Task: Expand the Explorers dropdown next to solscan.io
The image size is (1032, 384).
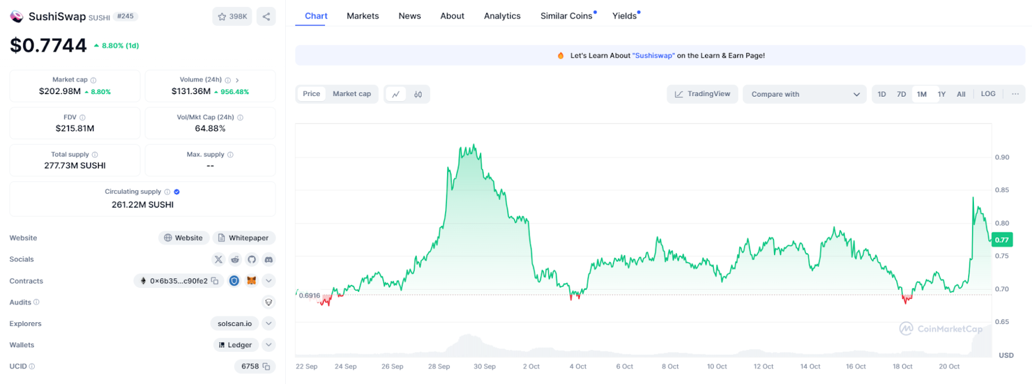Action: coord(269,323)
